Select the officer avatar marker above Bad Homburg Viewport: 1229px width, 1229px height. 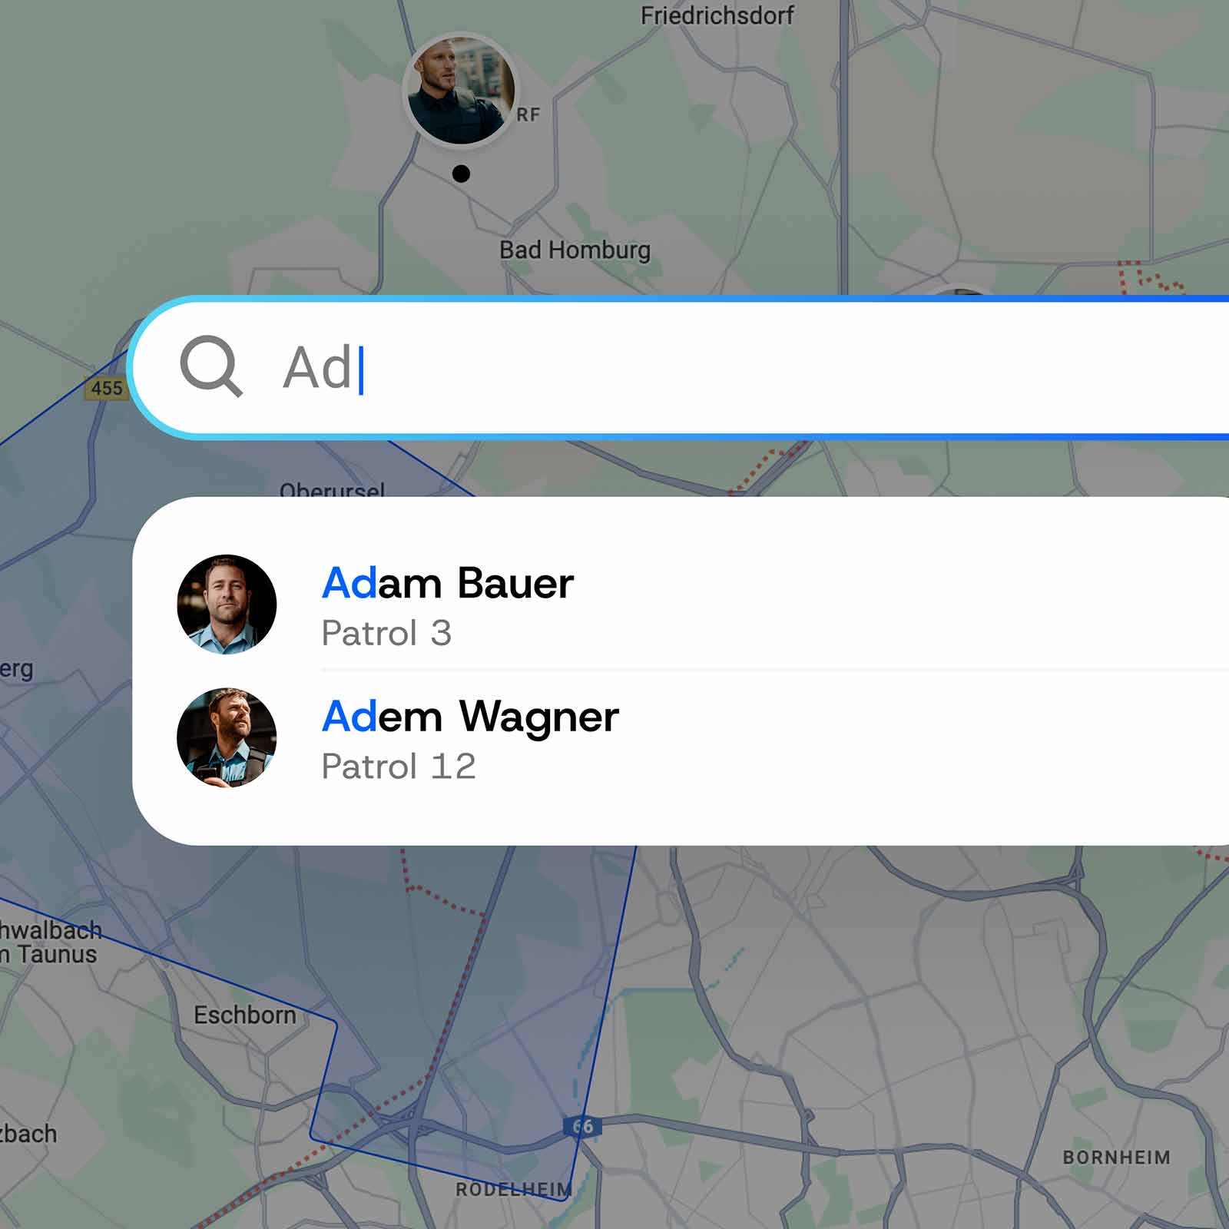[461, 90]
